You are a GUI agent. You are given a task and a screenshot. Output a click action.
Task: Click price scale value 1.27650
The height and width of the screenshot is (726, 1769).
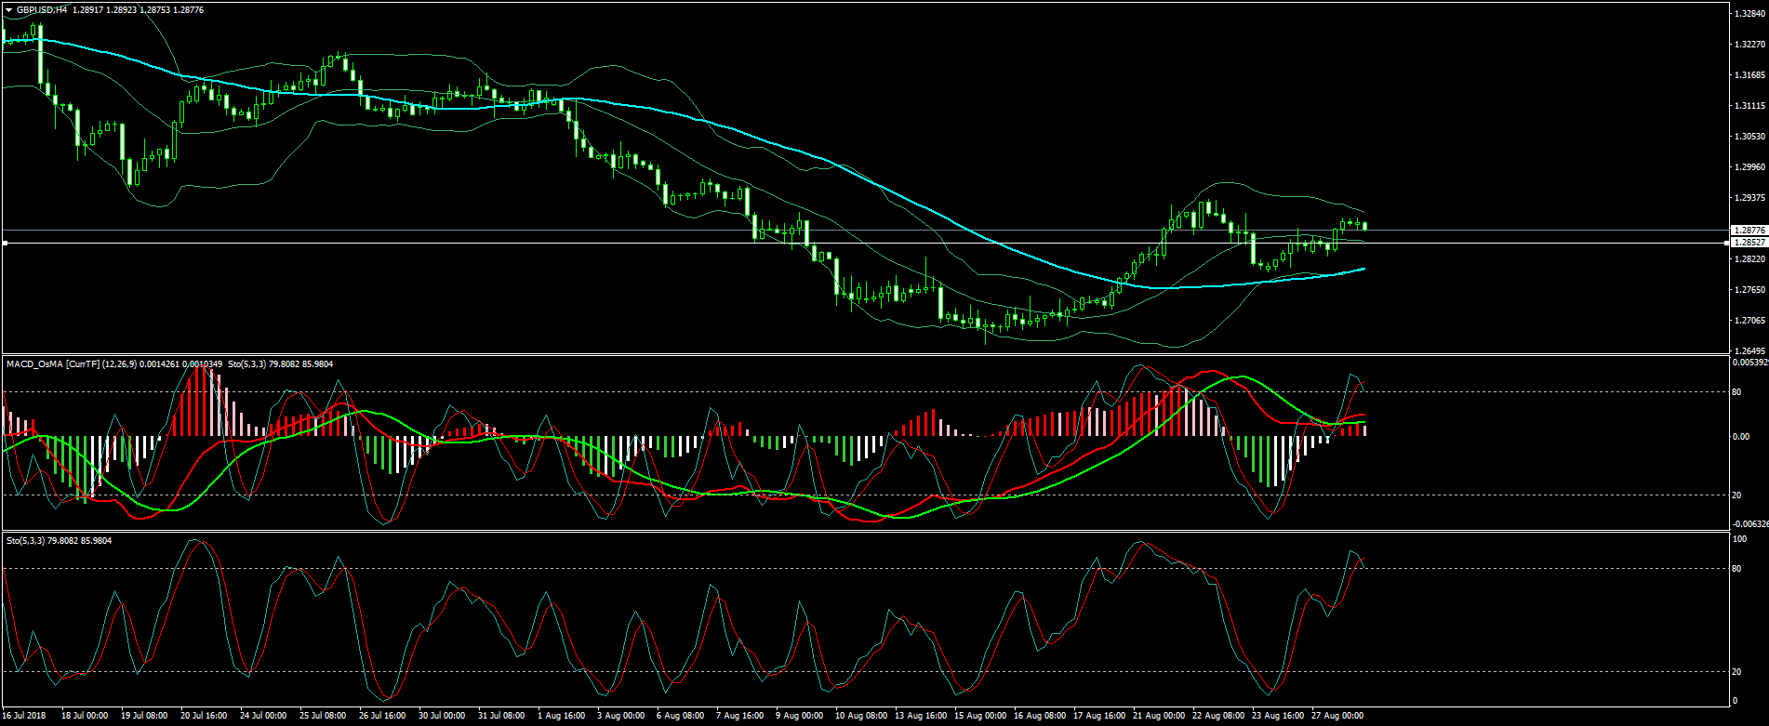[x=1749, y=290]
